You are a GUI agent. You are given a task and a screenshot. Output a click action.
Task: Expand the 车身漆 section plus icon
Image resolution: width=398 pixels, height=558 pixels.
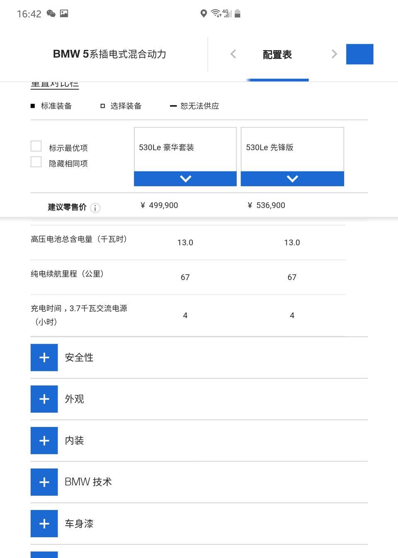(x=44, y=523)
